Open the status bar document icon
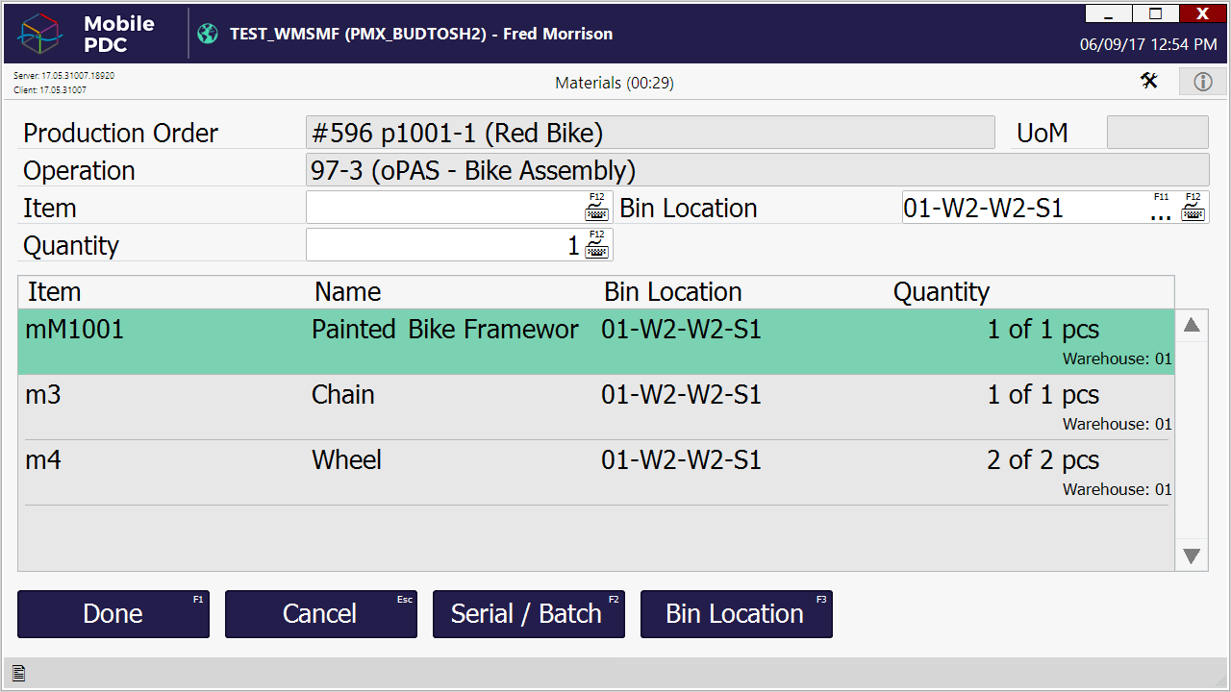The height and width of the screenshot is (692, 1231). tap(18, 674)
